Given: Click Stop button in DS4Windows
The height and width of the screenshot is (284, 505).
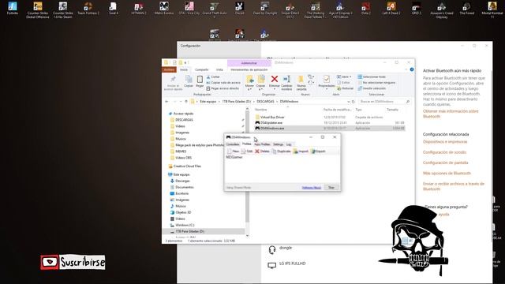Looking at the screenshot, I should [x=331, y=188].
